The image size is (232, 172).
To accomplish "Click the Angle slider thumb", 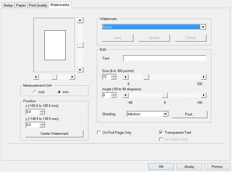I will tap(165, 95).
